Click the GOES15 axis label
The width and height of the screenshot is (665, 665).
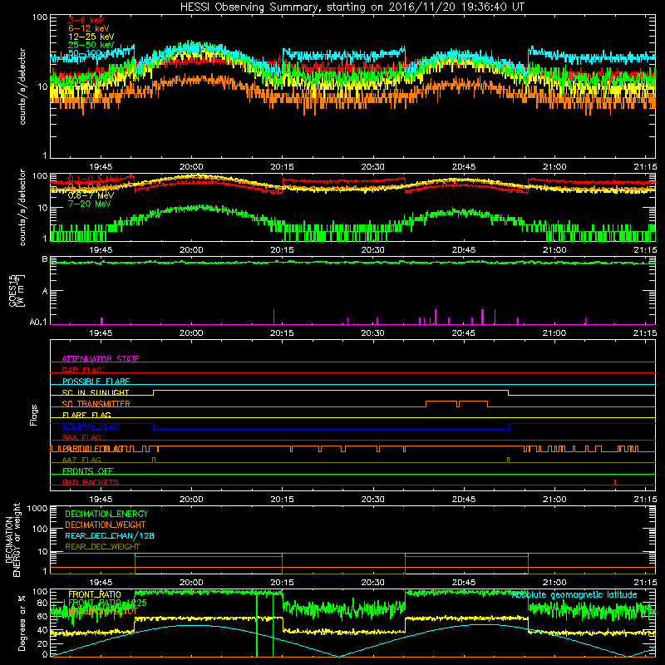pos(12,291)
